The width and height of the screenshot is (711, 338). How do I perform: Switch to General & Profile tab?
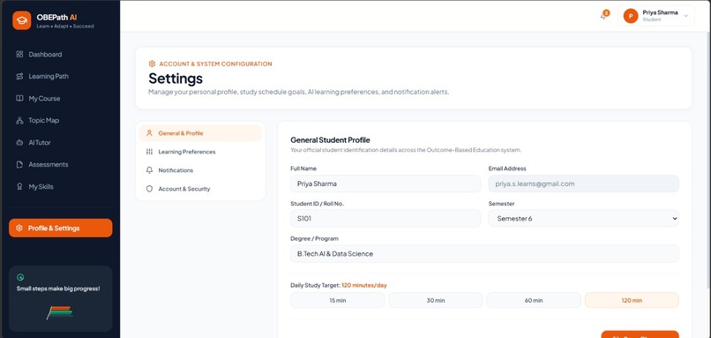[x=200, y=133]
